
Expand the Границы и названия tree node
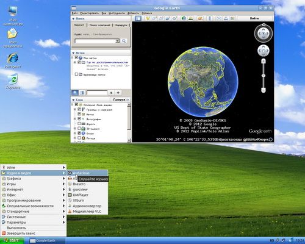(x=75, y=109)
